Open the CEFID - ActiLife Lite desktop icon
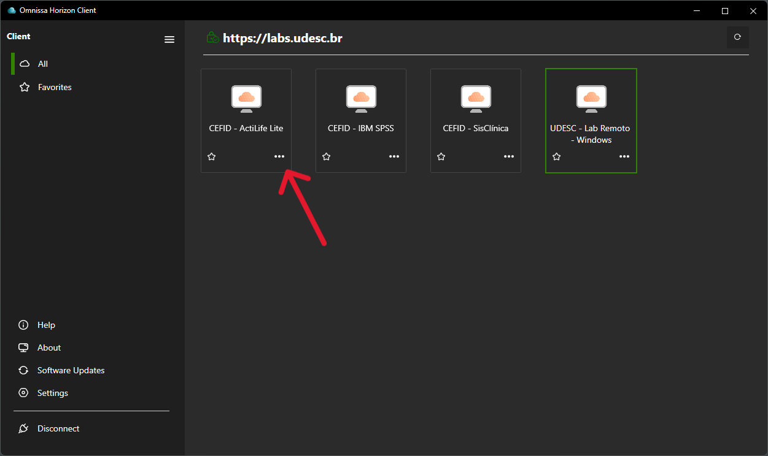 coord(246,99)
